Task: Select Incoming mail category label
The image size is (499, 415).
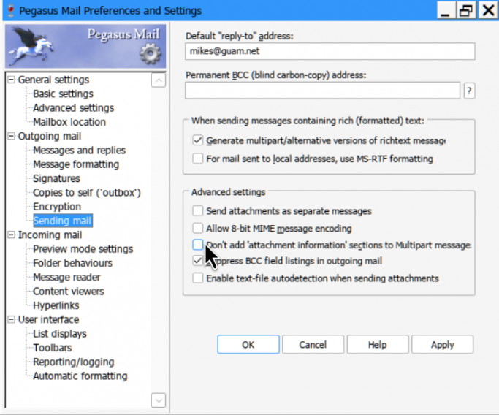Action: tap(50, 235)
